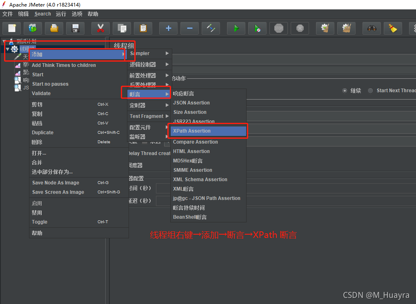Click the Stop test toolbar icon

coord(278,28)
